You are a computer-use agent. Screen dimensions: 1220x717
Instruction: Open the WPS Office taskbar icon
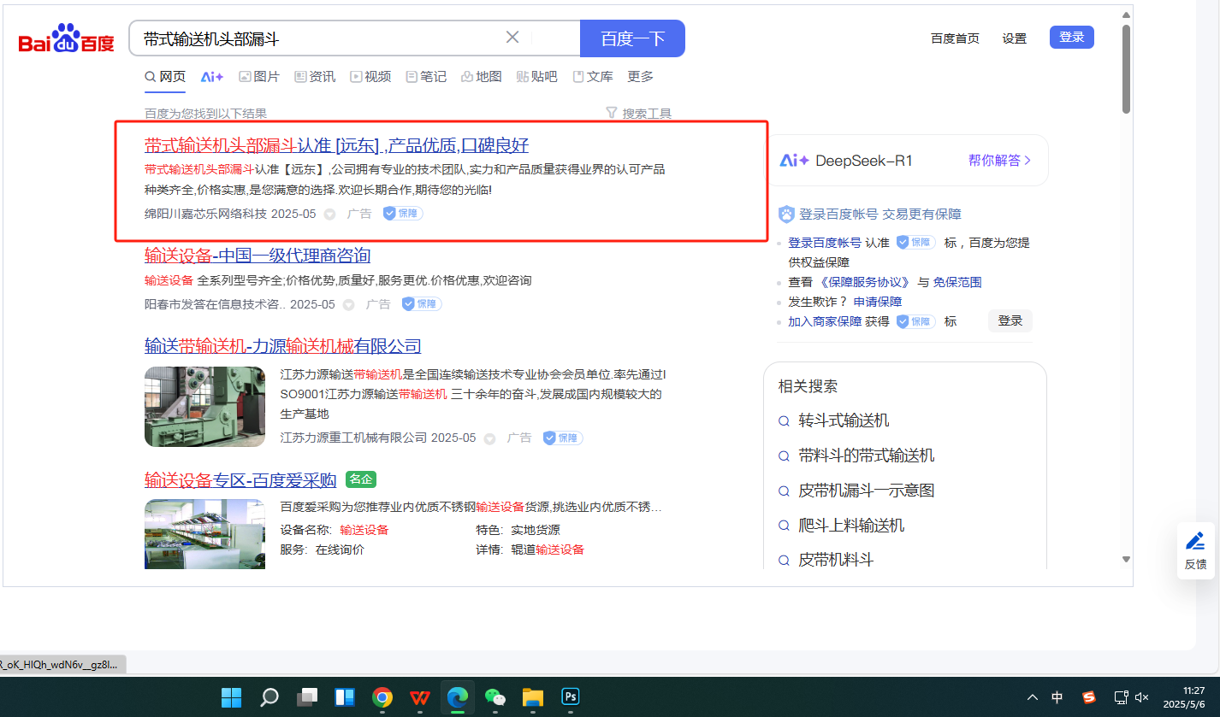pos(419,697)
